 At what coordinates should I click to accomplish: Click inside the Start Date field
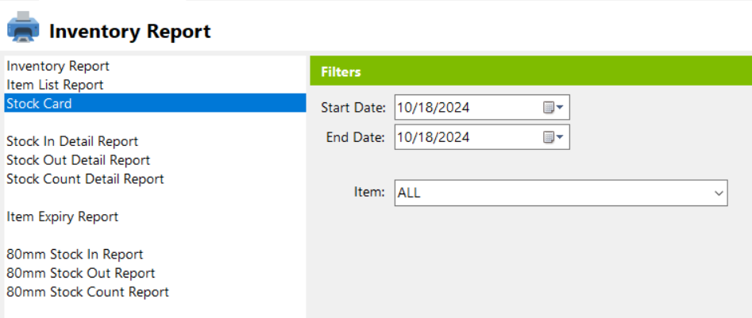482,107
